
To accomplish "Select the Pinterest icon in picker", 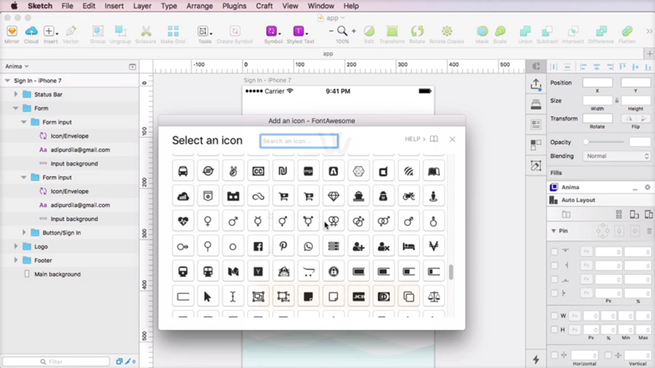I will pyautogui.click(x=284, y=246).
